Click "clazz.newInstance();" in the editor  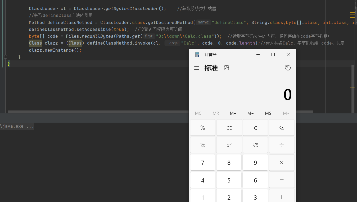[x=55, y=50]
